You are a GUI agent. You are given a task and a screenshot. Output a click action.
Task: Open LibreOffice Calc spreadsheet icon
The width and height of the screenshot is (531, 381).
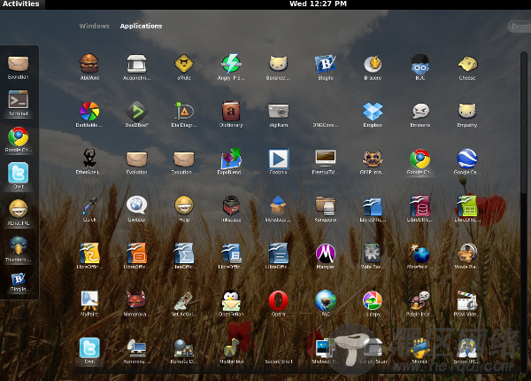(x=467, y=209)
